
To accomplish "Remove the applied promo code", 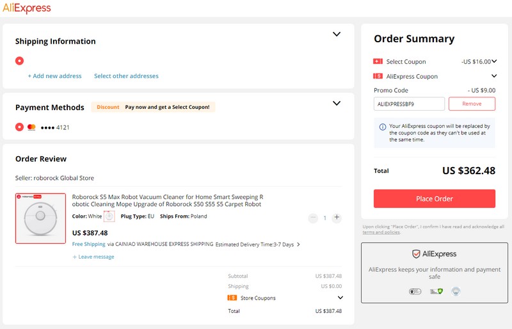I will 472,104.
